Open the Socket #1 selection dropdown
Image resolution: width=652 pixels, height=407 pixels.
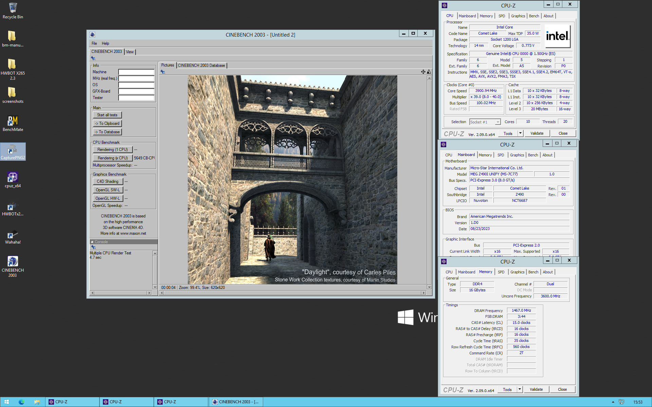pyautogui.click(x=485, y=122)
